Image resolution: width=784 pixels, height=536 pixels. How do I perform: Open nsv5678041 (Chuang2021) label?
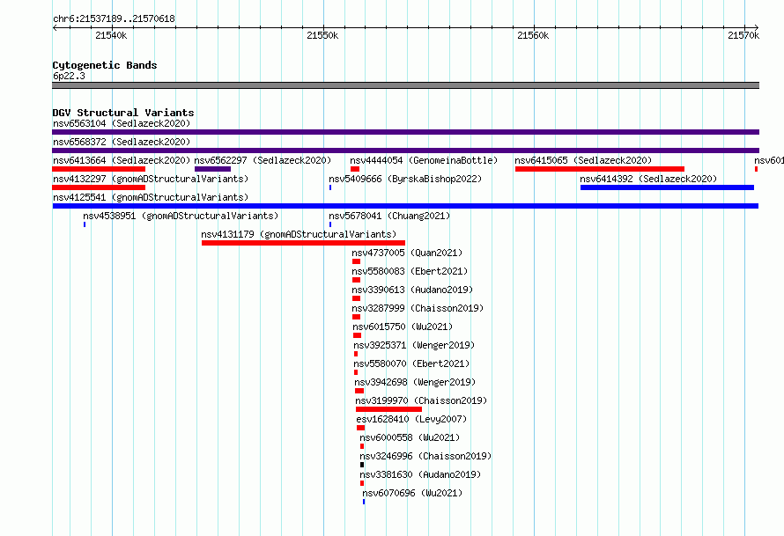pos(389,216)
